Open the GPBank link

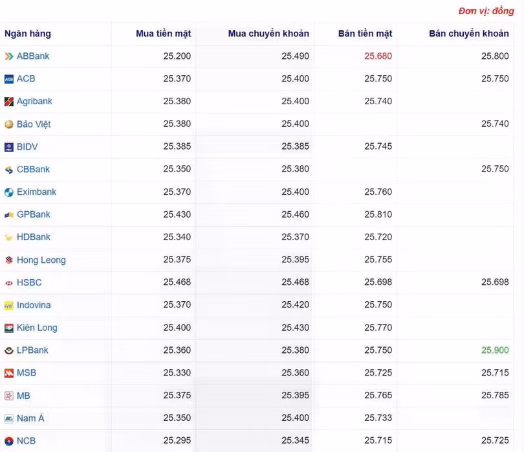tap(34, 214)
